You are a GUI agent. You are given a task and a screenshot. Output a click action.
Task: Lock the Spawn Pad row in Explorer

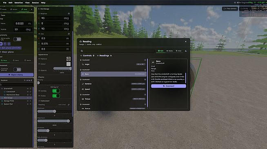point(31,104)
